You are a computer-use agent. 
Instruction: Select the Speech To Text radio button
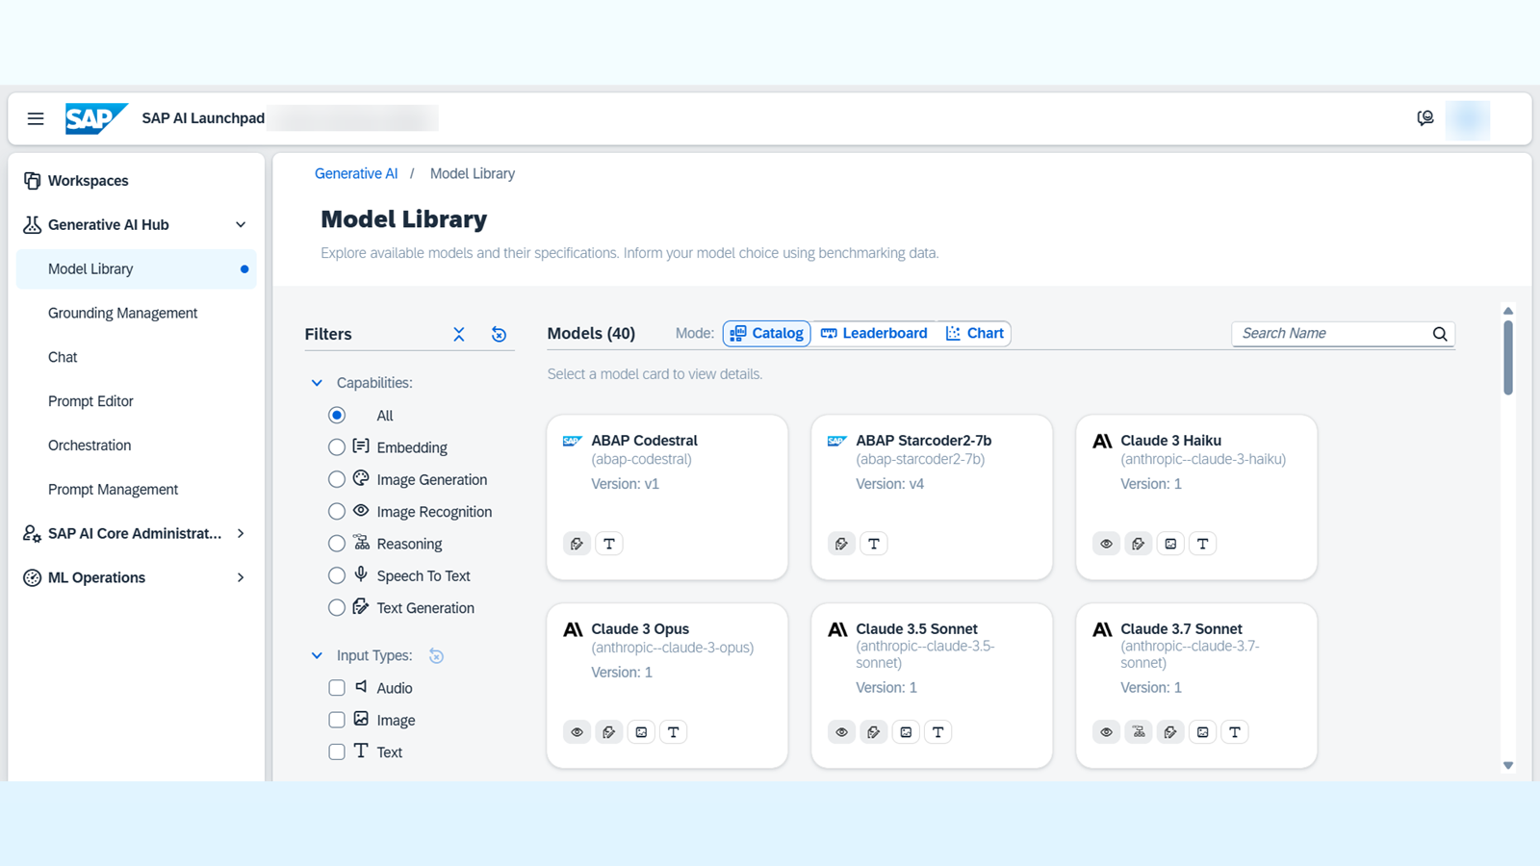click(337, 575)
